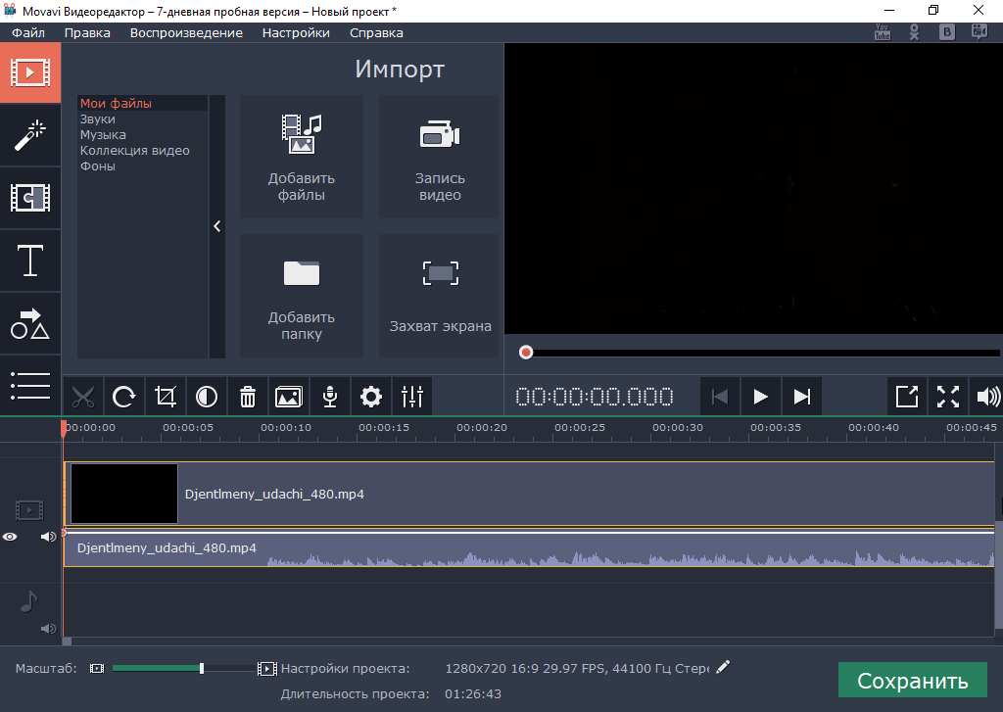The width and height of the screenshot is (1003, 712).
Task: Share to YouTube icon
Action: [883, 32]
